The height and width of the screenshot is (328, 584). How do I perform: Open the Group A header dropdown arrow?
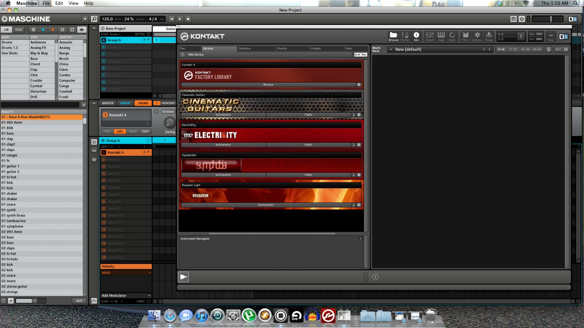coord(103,140)
